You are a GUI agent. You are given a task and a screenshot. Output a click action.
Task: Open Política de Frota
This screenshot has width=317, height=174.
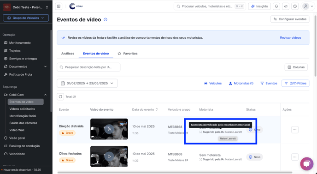pyautogui.click(x=20, y=74)
